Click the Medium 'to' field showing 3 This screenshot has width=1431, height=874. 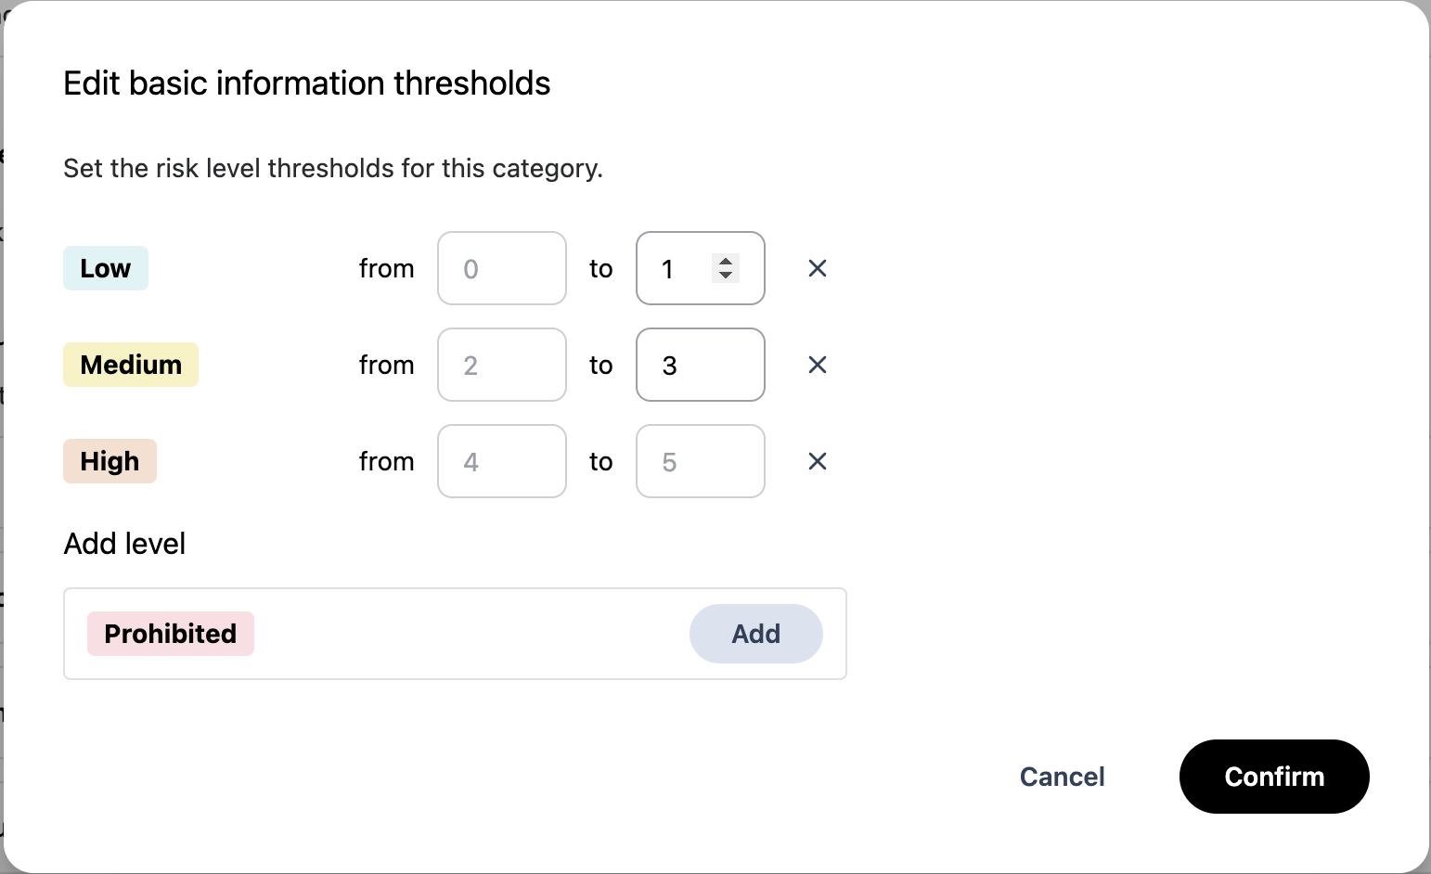coord(700,365)
